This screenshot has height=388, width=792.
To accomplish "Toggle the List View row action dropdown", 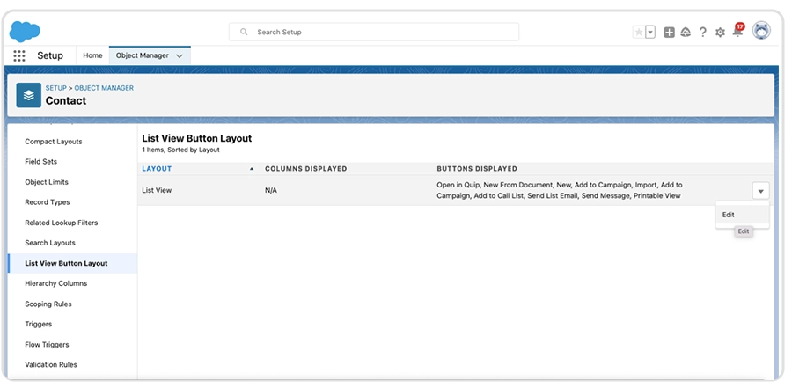I will pyautogui.click(x=760, y=190).
